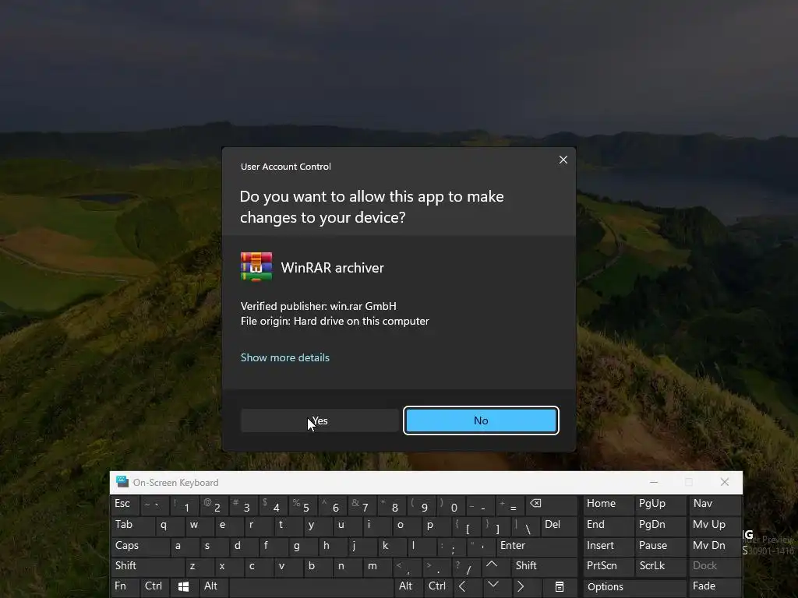Tap the letter q key
The image size is (798, 598).
[x=170, y=526]
